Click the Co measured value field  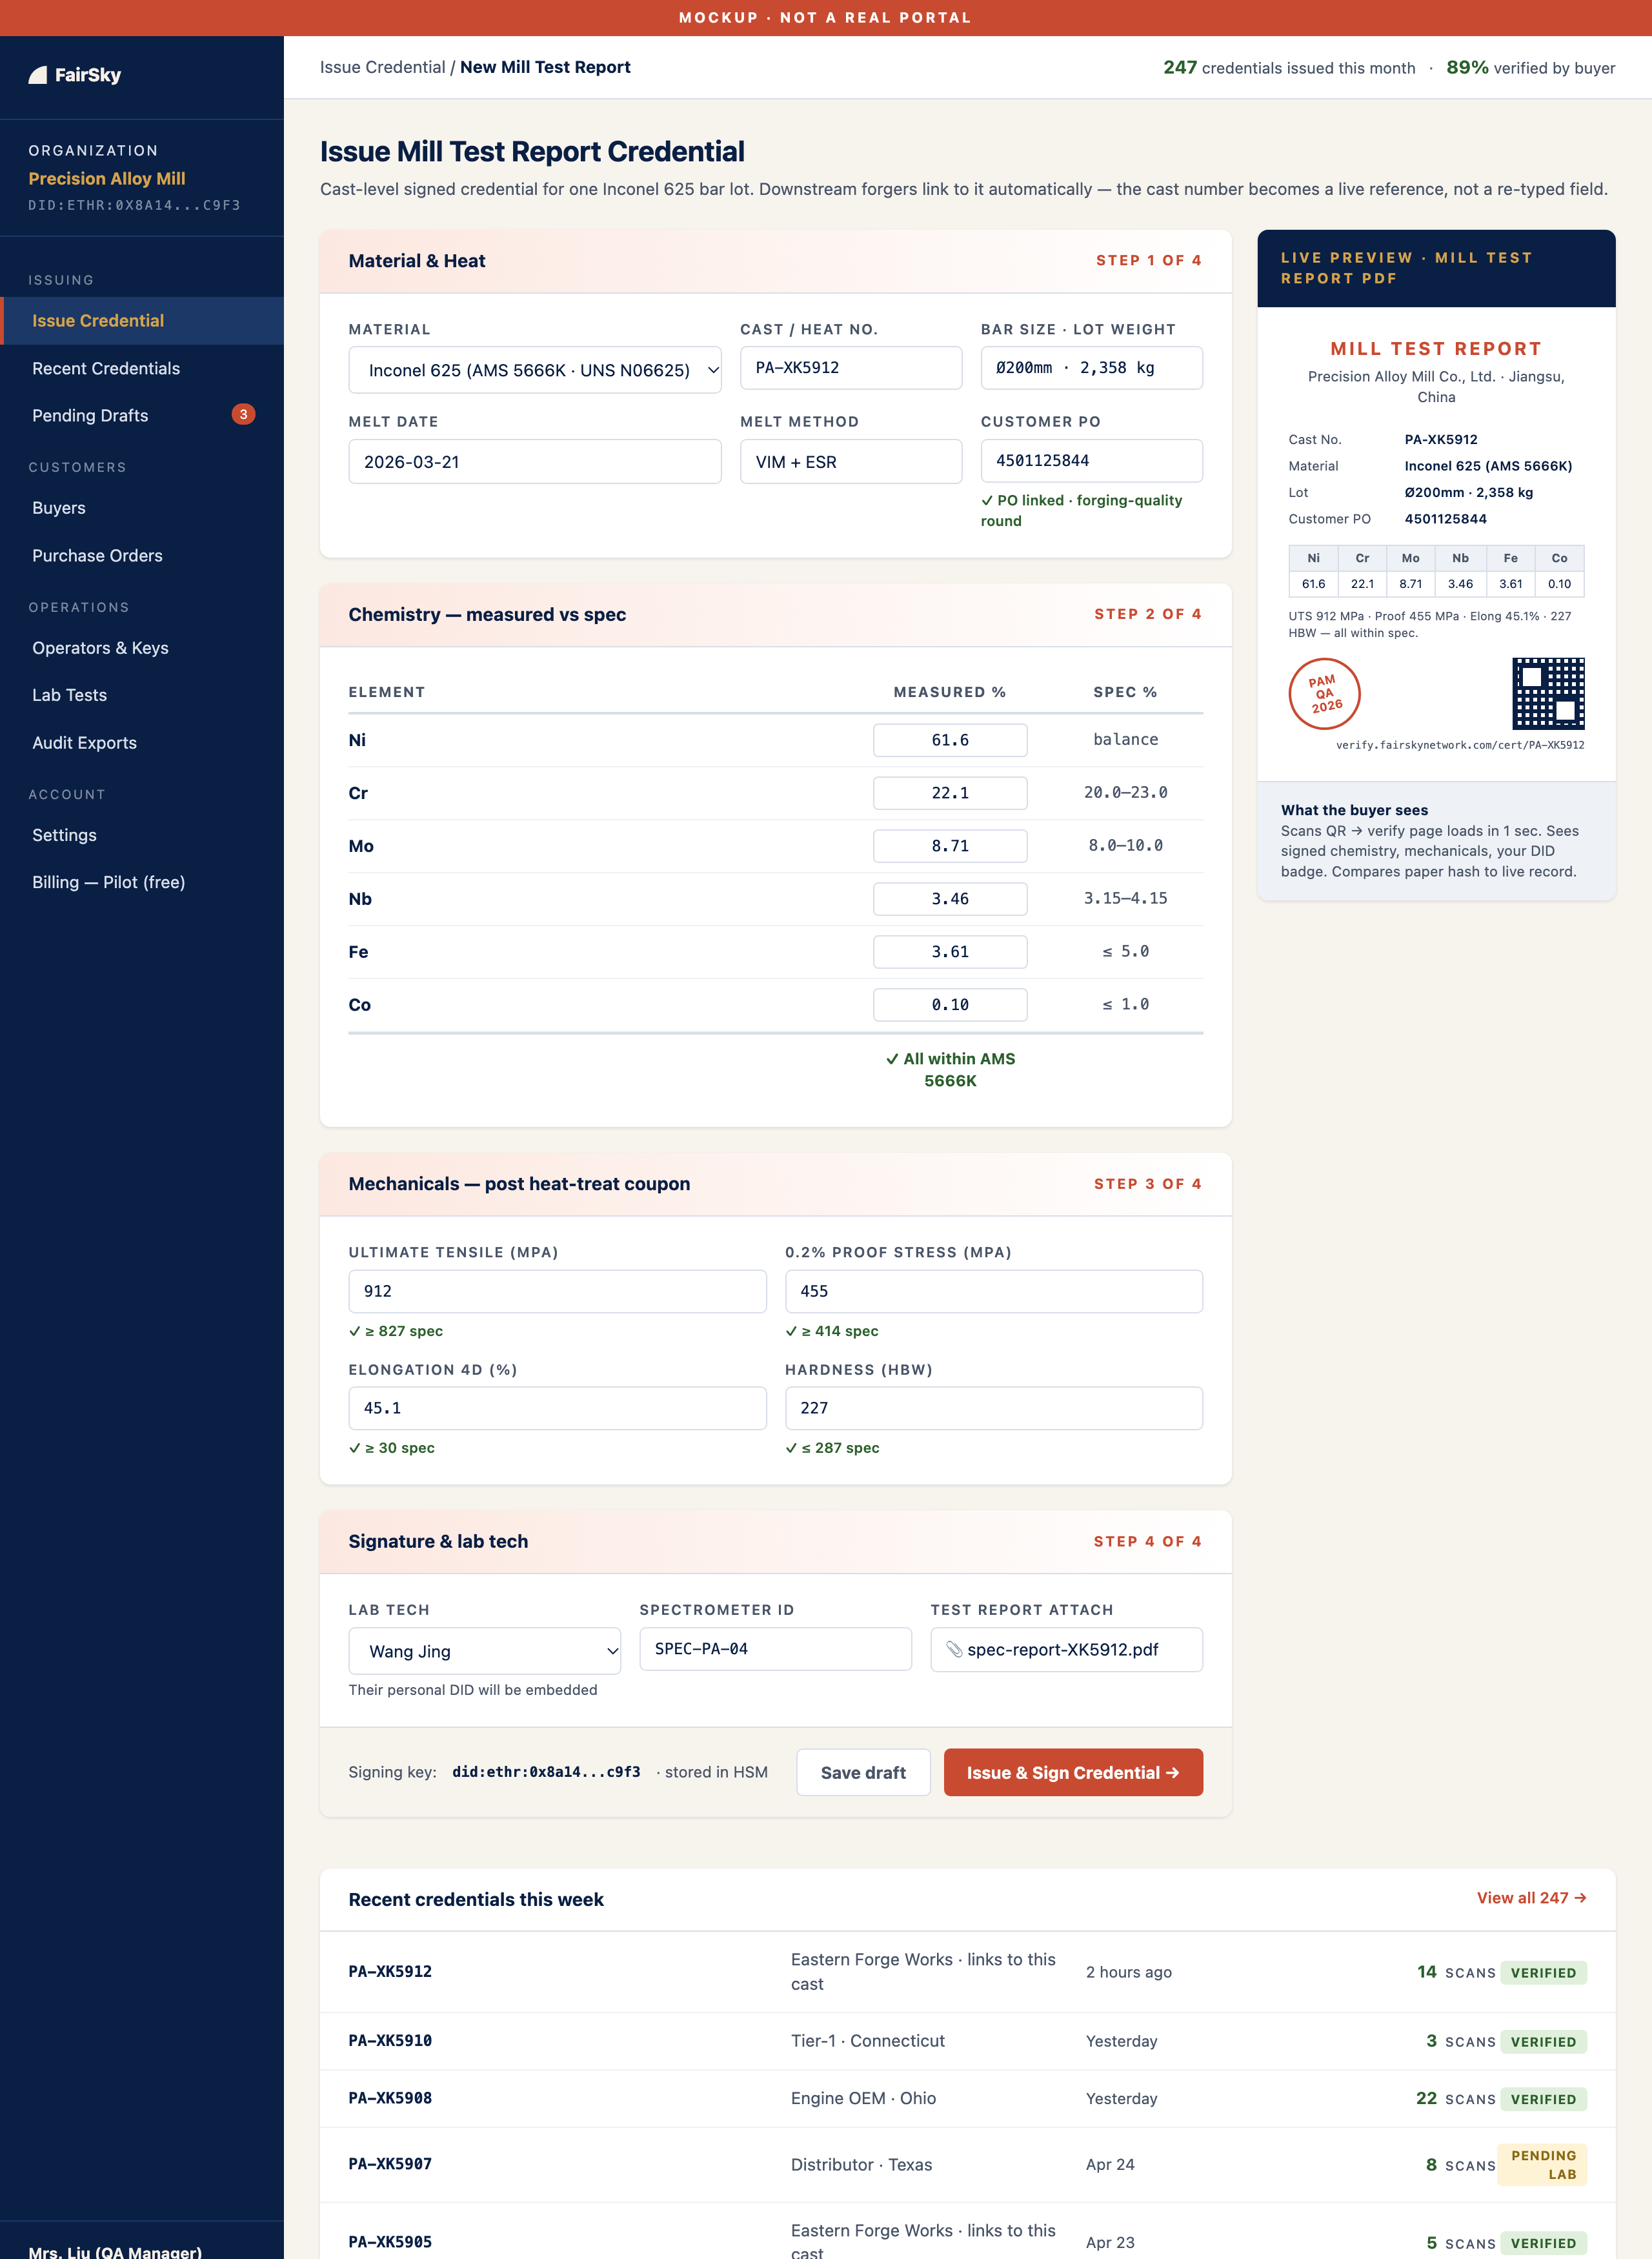point(950,1005)
